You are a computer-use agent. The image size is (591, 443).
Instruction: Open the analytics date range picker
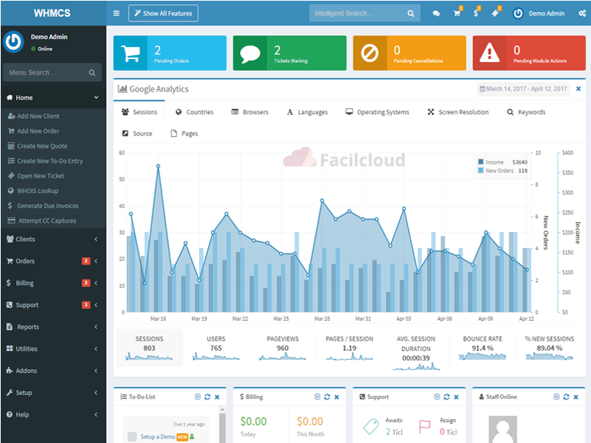tap(523, 89)
